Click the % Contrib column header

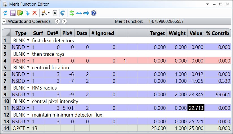point(217,33)
